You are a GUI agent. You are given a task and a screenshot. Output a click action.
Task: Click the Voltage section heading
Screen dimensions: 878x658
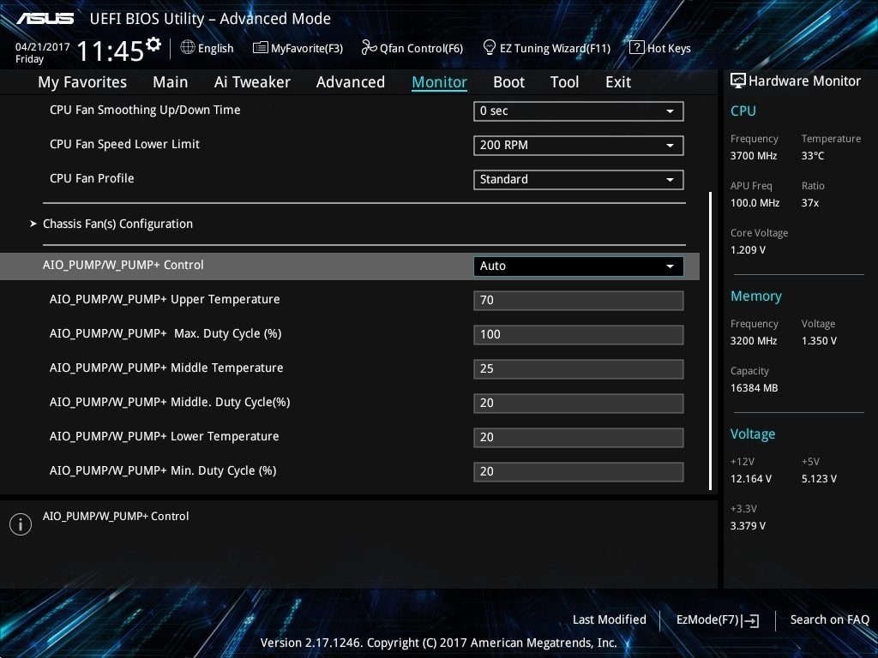(753, 434)
